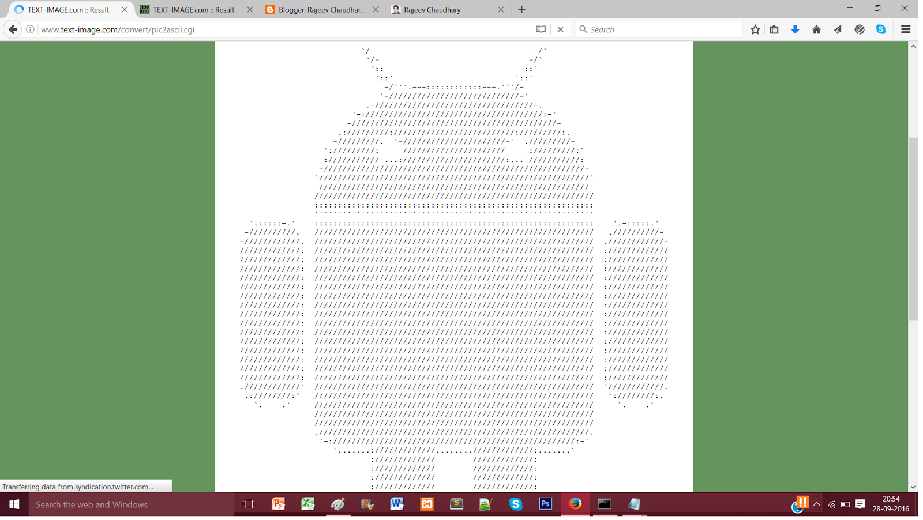Open Sublime Text from the taskbar
The width and height of the screenshot is (923, 520).
tap(456, 504)
